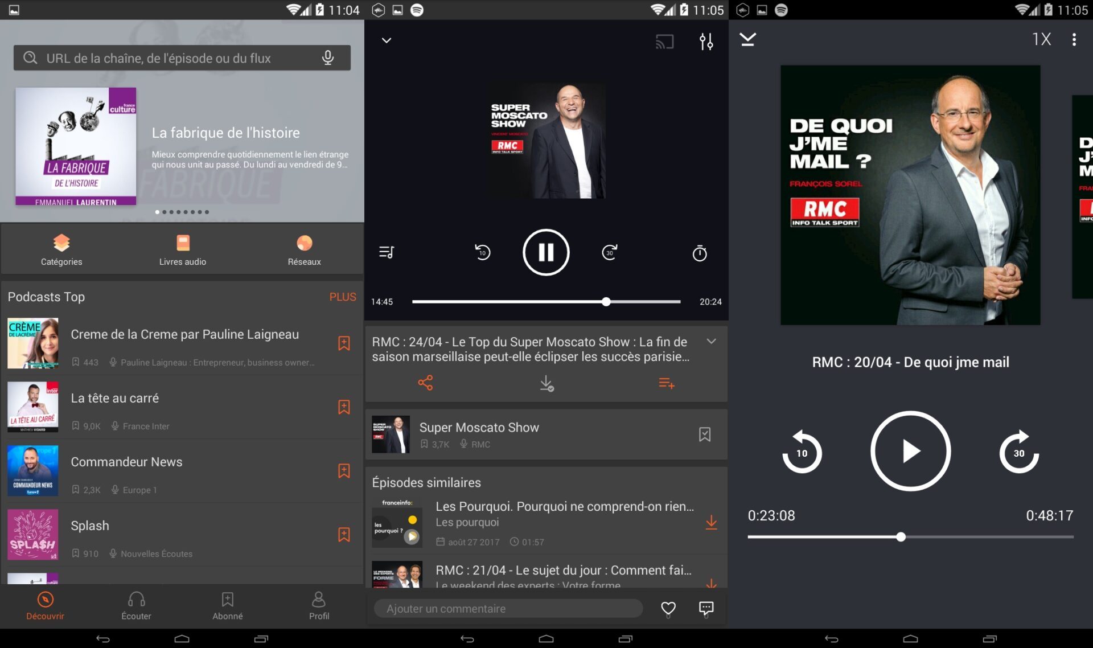Screen dimensions: 1093x648
Task: Open the Super Moscato Show channel row
Action: (x=546, y=434)
